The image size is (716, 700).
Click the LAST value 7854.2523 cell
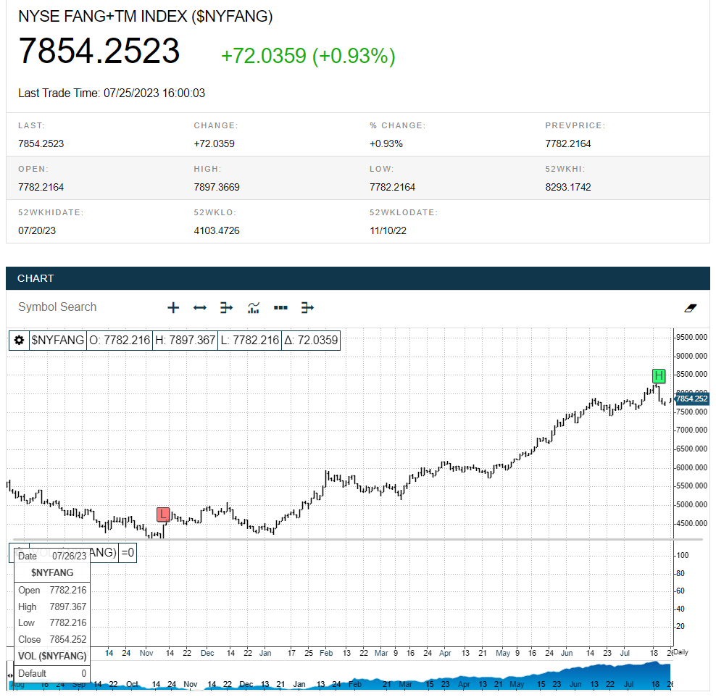(x=41, y=143)
